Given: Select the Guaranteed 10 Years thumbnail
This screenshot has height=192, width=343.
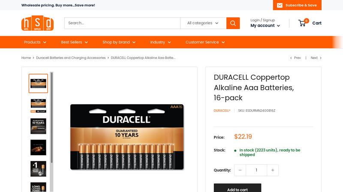Looking at the screenshot, I should (38, 126).
